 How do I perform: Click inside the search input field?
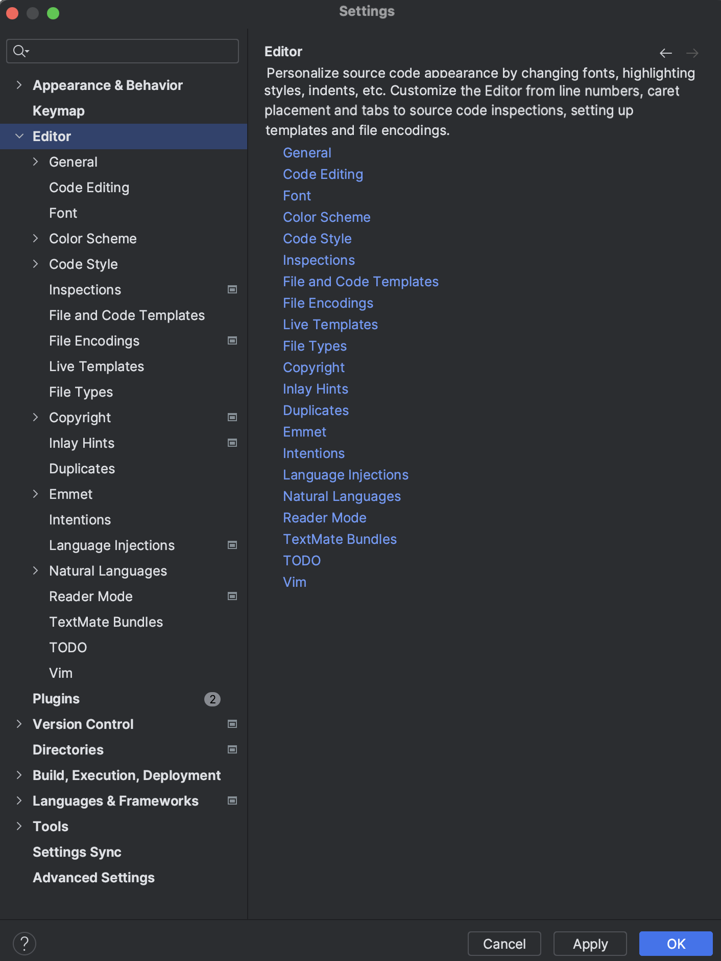pos(123,51)
